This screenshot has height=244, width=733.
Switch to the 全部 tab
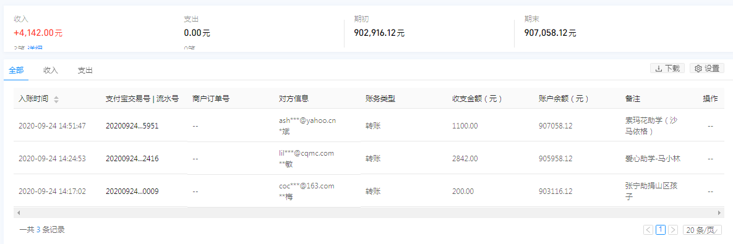(16, 70)
